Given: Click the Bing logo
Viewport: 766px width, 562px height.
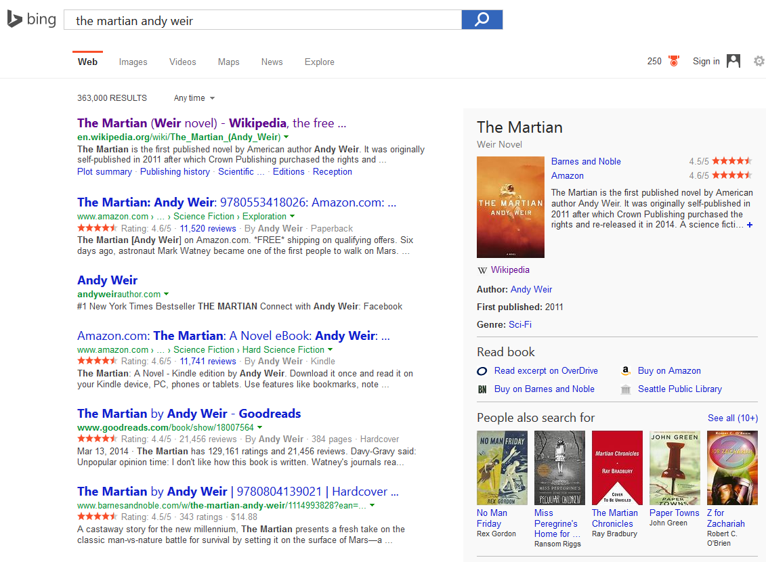Looking at the screenshot, I should pyautogui.click(x=32, y=20).
